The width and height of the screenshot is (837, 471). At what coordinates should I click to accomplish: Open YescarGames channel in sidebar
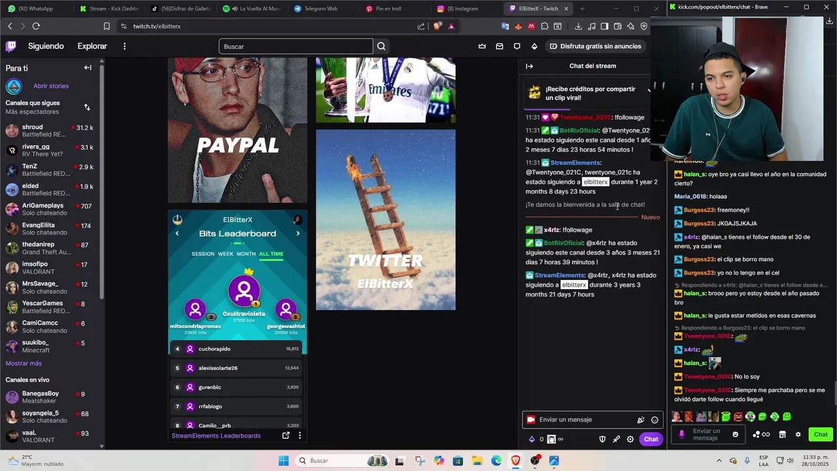pyautogui.click(x=51, y=307)
